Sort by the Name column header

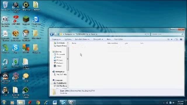74,43
